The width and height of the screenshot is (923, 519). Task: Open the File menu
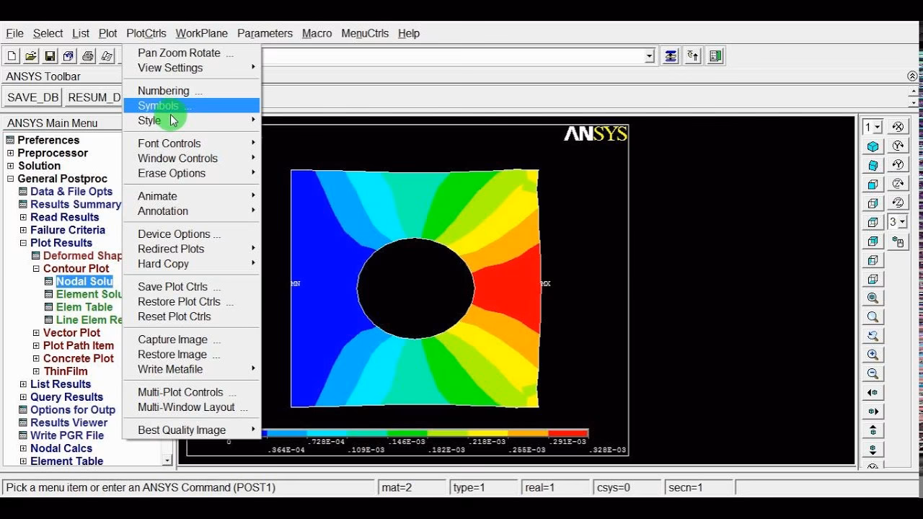click(14, 33)
